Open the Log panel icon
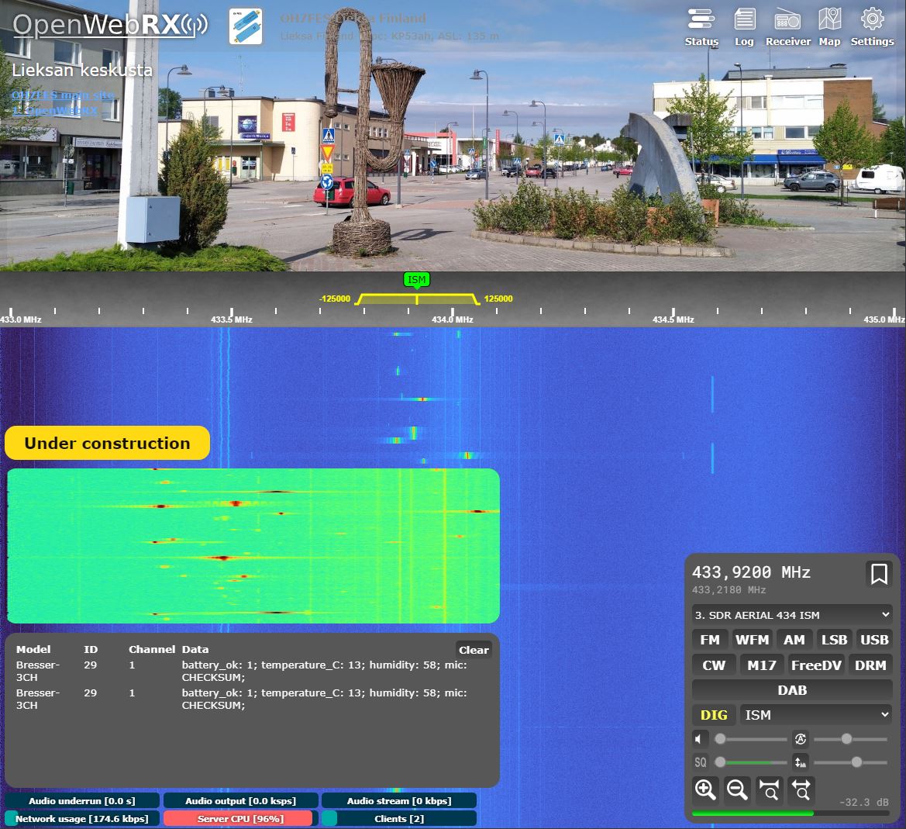Image resolution: width=906 pixels, height=829 pixels. 744,27
